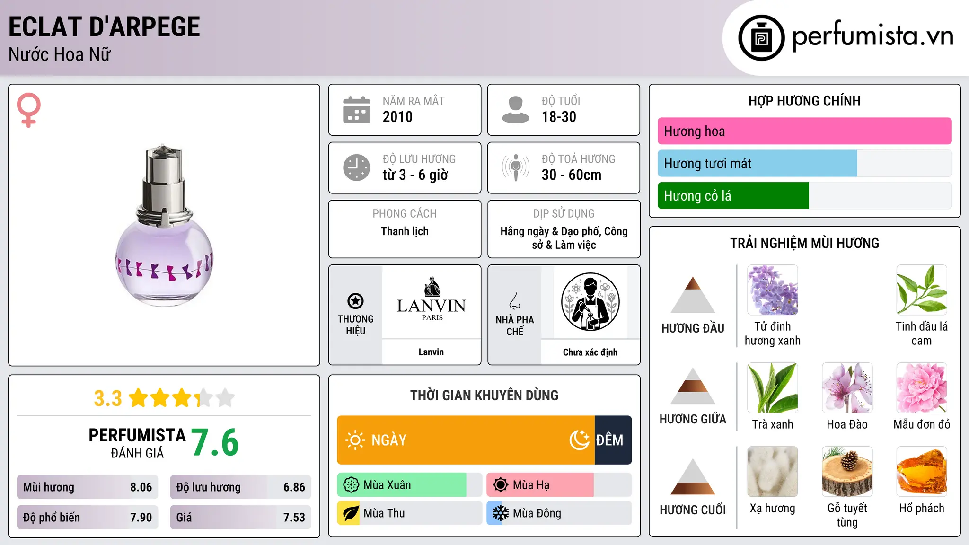Click the Hợp hương chính heading
This screenshot has height=545, width=969.
tap(804, 101)
